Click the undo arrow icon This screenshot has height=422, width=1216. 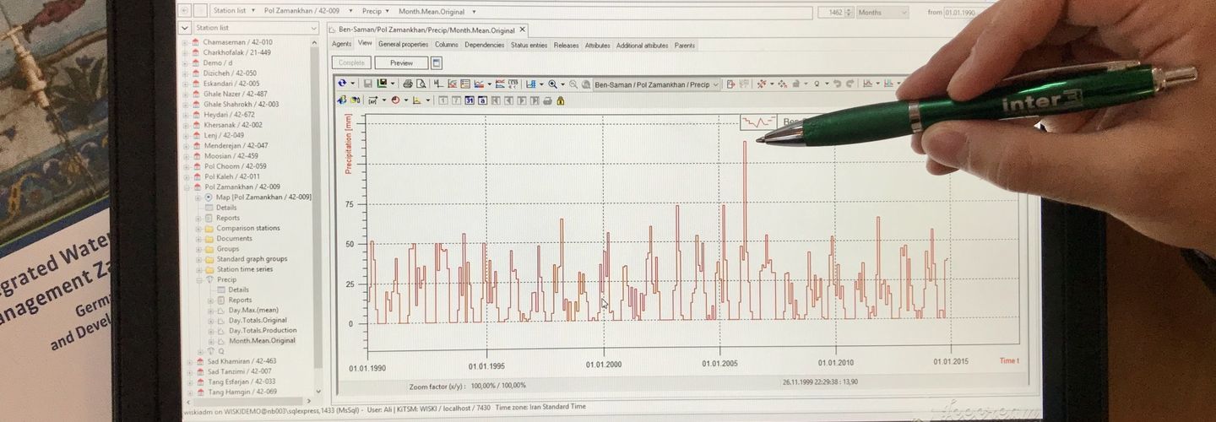coord(836,84)
